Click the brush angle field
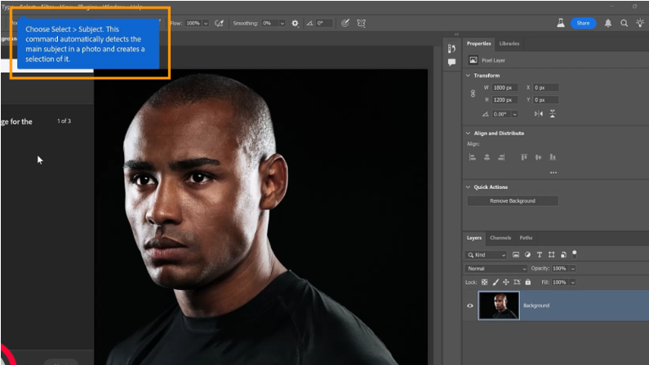Image resolution: width=649 pixels, height=365 pixels. 324,23
